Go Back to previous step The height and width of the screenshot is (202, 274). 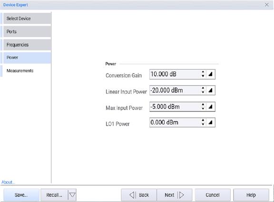[139, 195]
